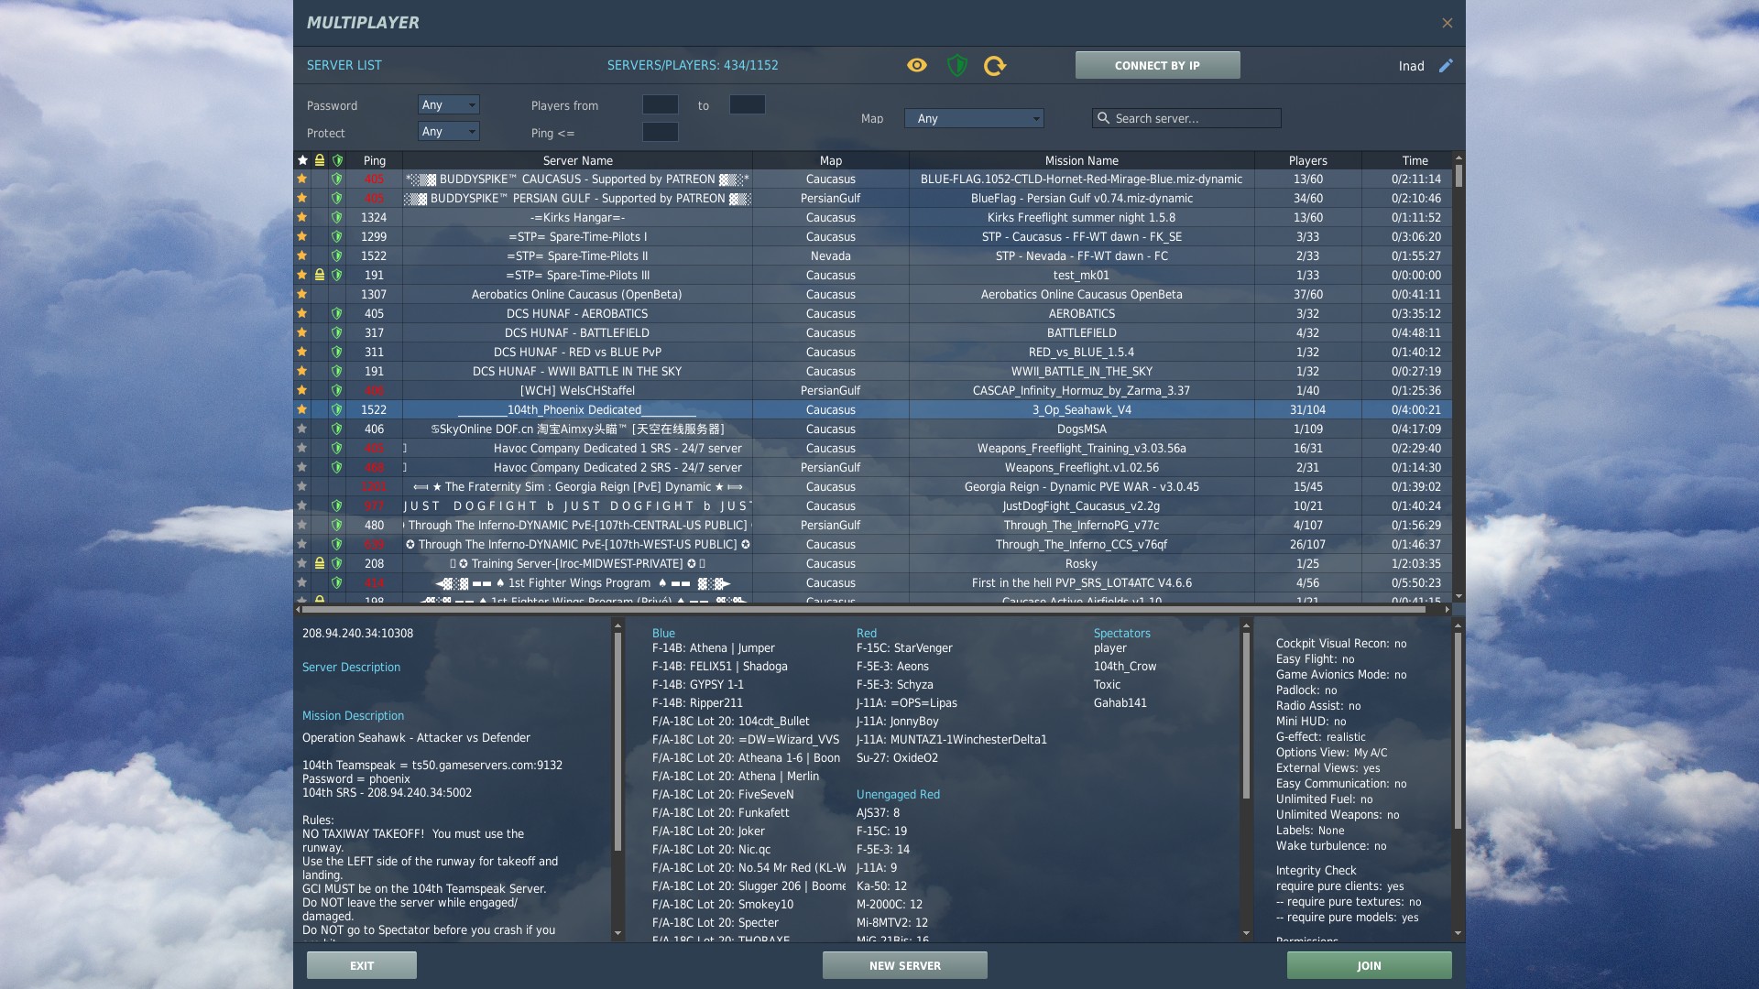The width and height of the screenshot is (1759, 989).
Task: Select Havoc Company Dedicated 1 SRS server
Action: click(x=874, y=448)
